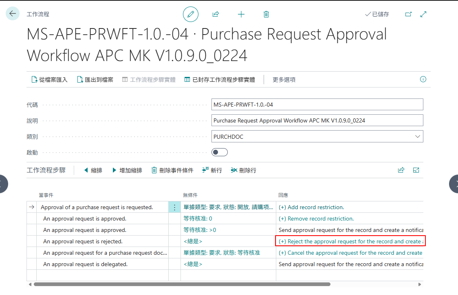Click the trash delete icon

pyautogui.click(x=266, y=14)
